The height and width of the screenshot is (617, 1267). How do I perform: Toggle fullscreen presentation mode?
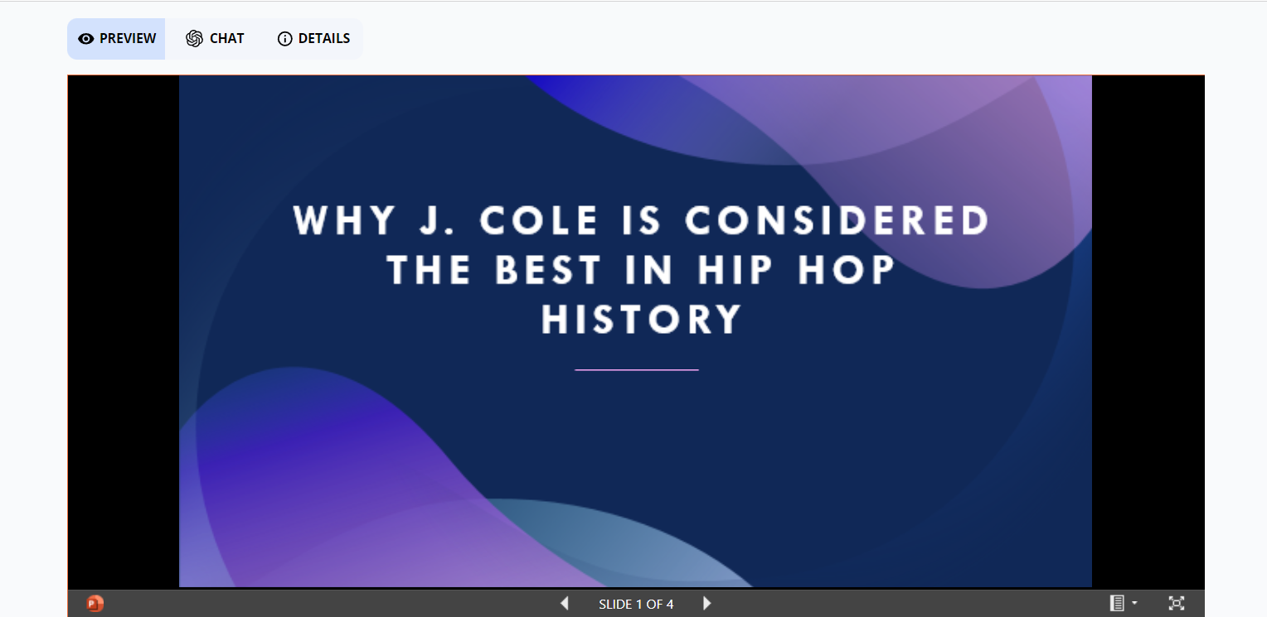coord(1177,604)
